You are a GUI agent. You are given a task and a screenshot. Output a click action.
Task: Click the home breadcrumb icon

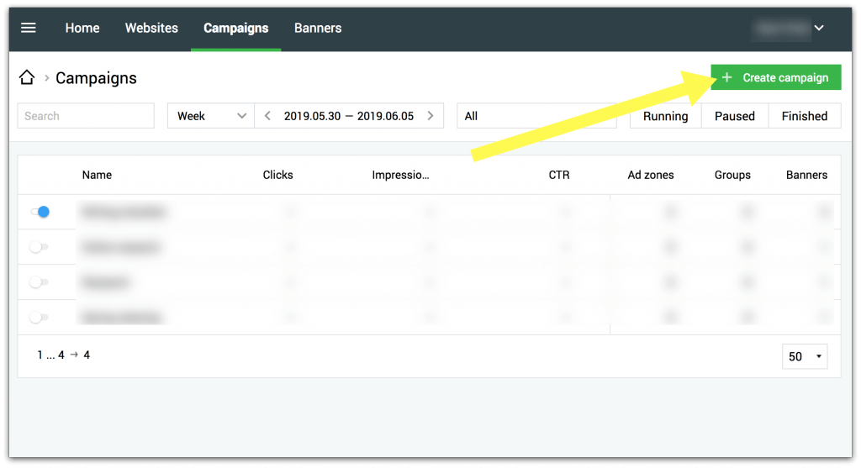click(x=27, y=78)
